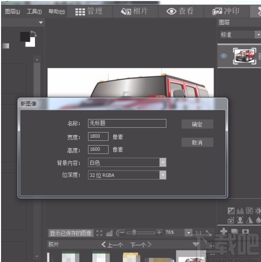The image size is (261, 262).
Task: Open the 背景内容 dropdown showing 白色
Action: 127,162
